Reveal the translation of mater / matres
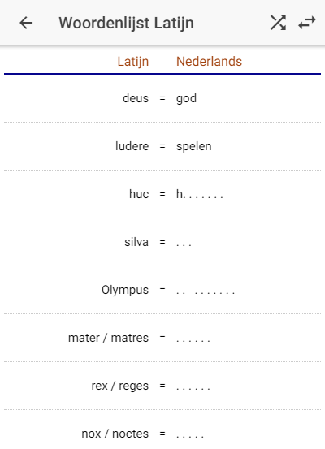Image resolution: width=325 pixels, height=449 pixels. 193,338
